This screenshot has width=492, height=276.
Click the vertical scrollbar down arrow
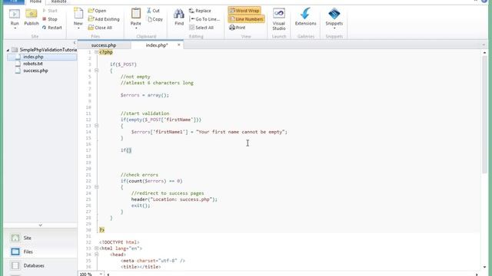[485, 267]
